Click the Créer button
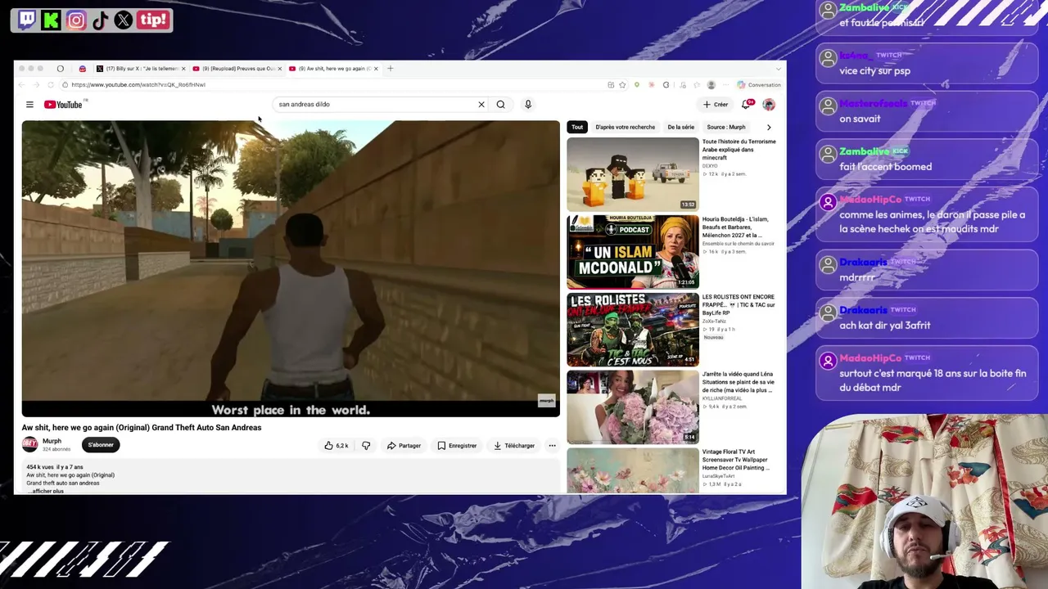1048x589 pixels. coord(716,105)
